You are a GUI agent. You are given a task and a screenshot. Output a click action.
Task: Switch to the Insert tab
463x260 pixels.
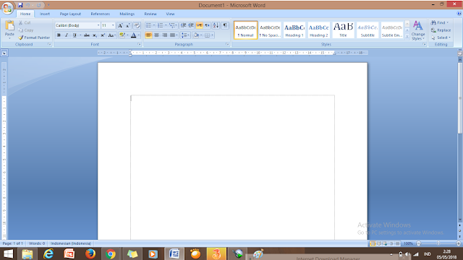pyautogui.click(x=45, y=14)
